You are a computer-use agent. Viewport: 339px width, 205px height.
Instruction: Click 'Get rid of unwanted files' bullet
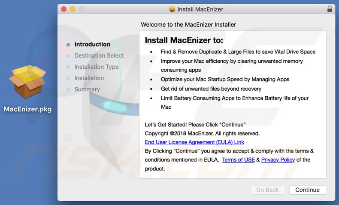[x=211, y=89]
